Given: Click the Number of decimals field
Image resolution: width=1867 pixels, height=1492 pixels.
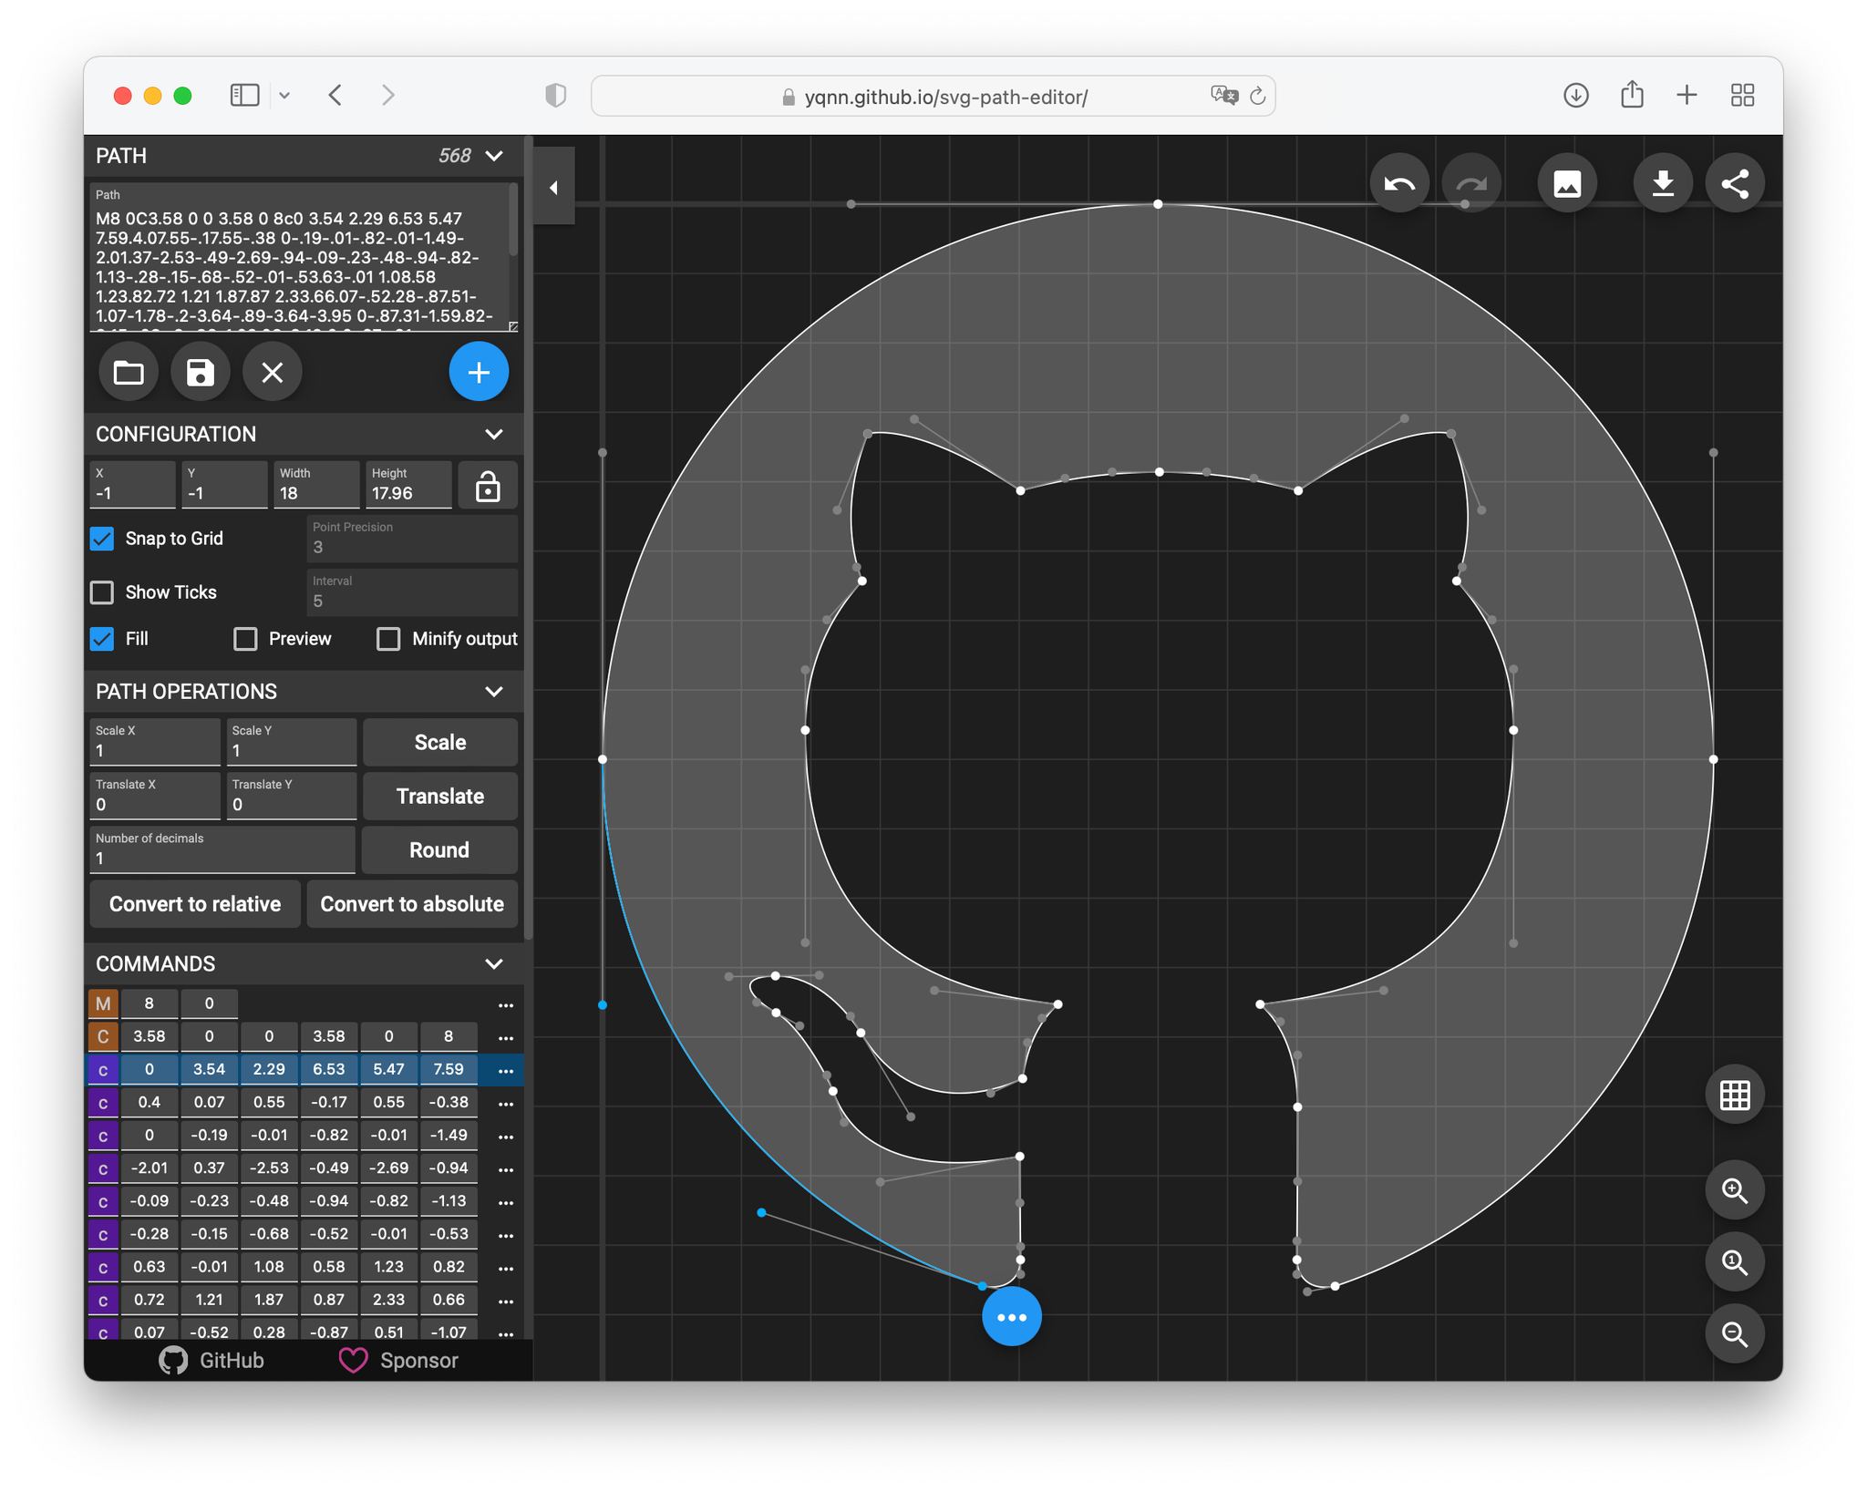Looking at the screenshot, I should [222, 849].
